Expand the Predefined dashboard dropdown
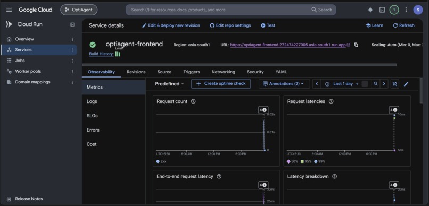429x206 pixels. (x=169, y=84)
